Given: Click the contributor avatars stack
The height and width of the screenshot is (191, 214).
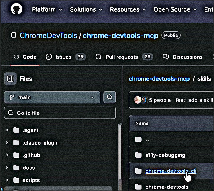Looking at the screenshot, I should pyautogui.click(x=141, y=100).
